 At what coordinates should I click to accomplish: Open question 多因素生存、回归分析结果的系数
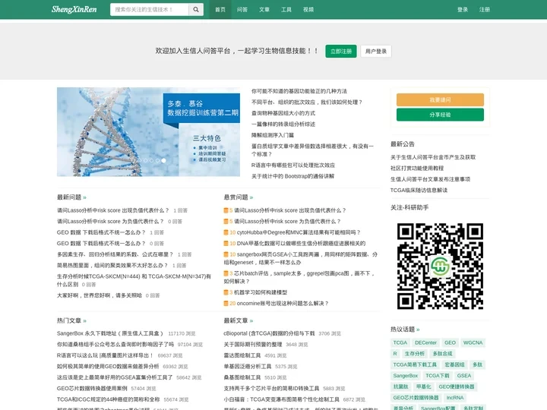coord(115,254)
